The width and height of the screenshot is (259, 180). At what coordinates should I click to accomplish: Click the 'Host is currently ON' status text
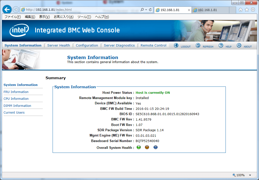[153, 93]
